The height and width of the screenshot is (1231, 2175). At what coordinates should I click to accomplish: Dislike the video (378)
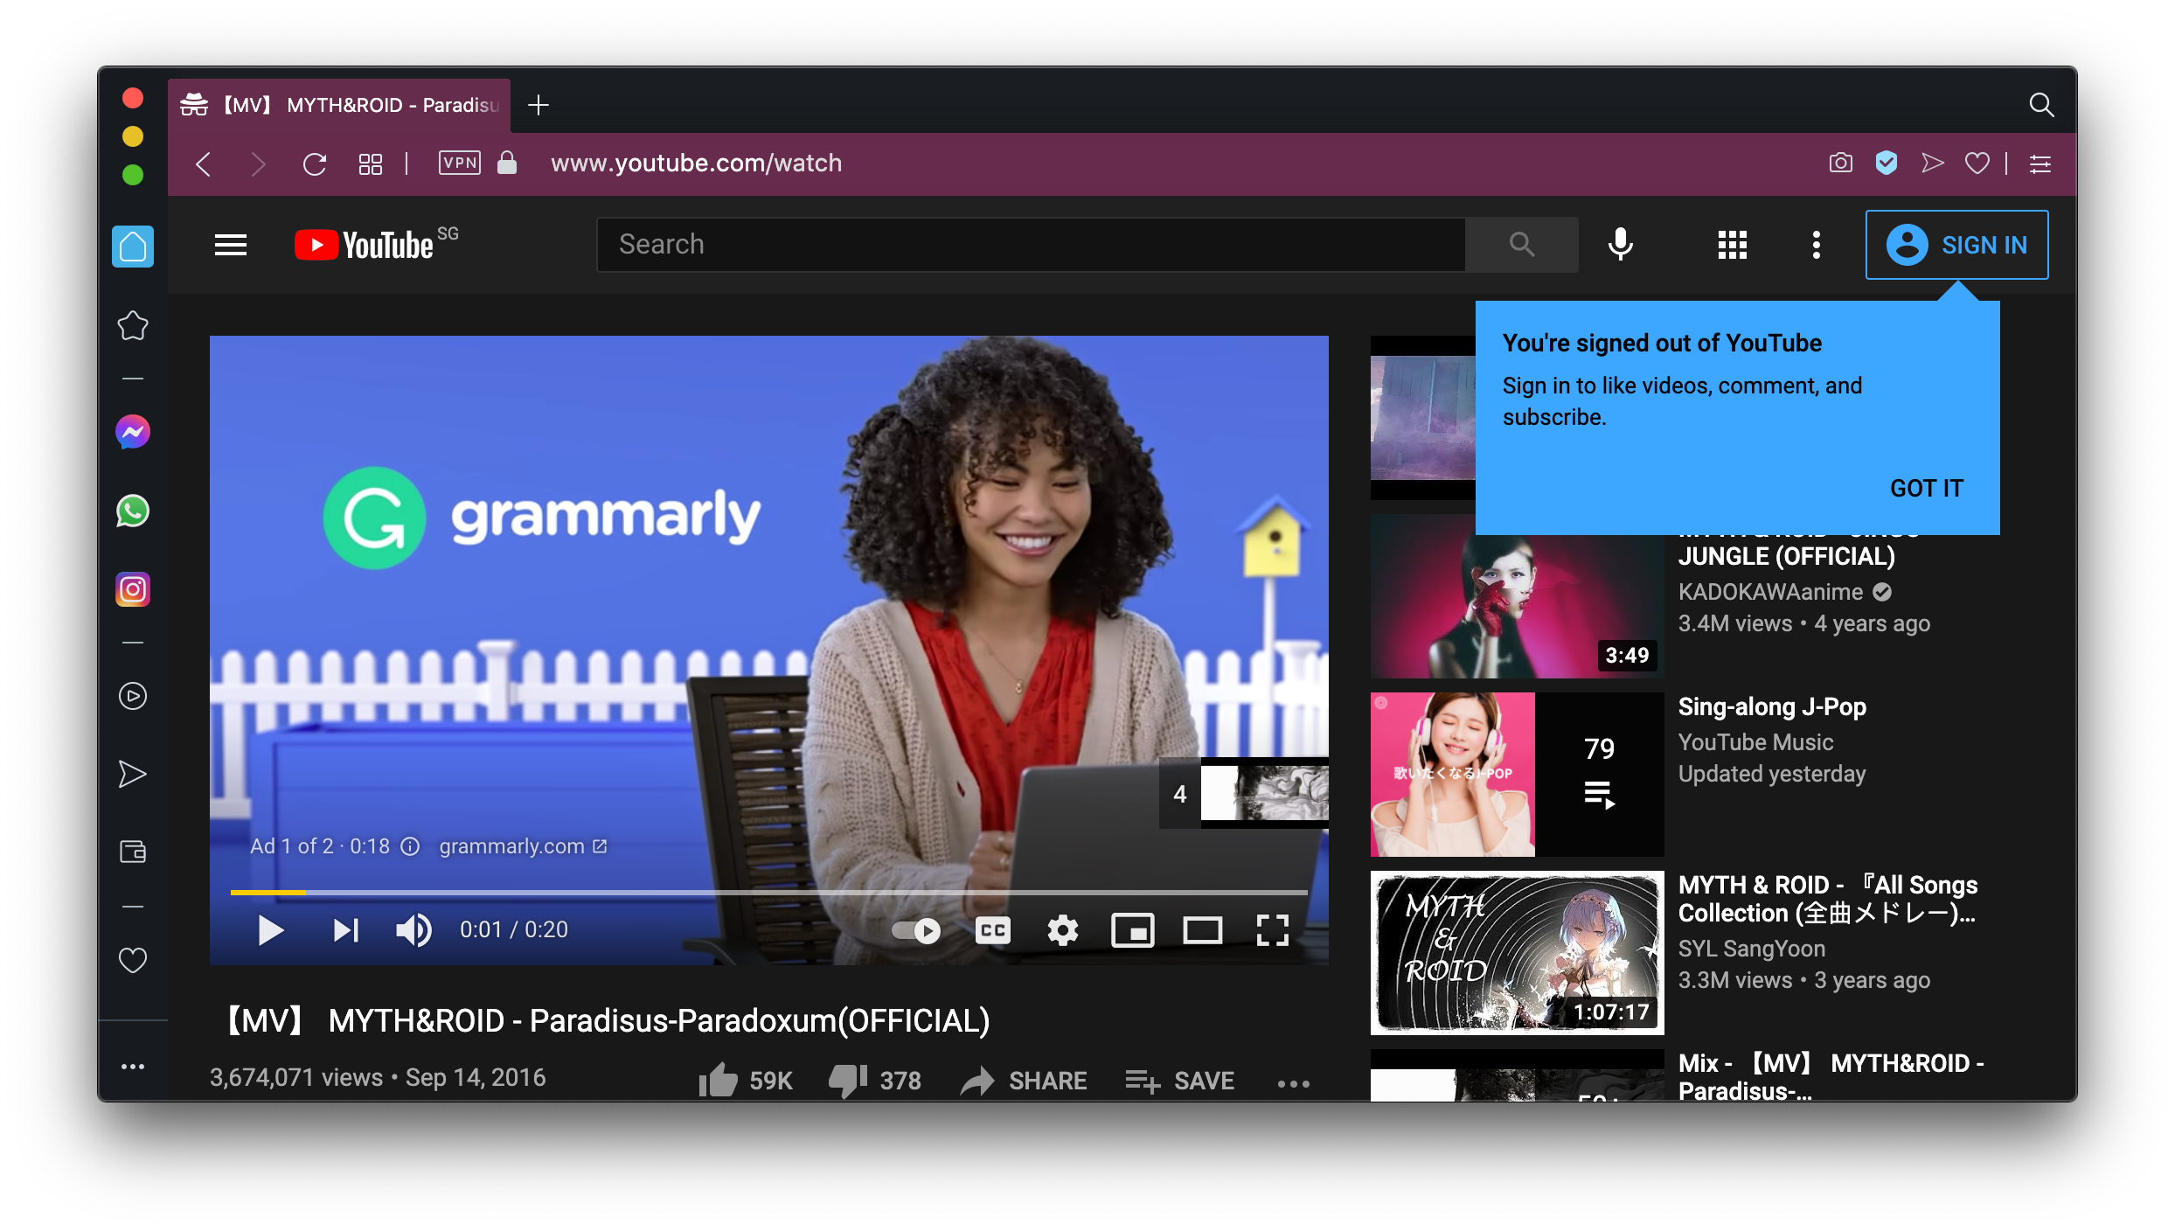tap(875, 1081)
